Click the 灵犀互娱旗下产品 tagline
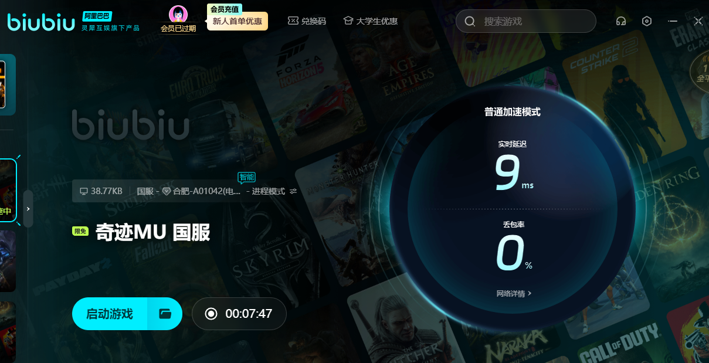Viewport: 709px width, 363px height. [110, 28]
